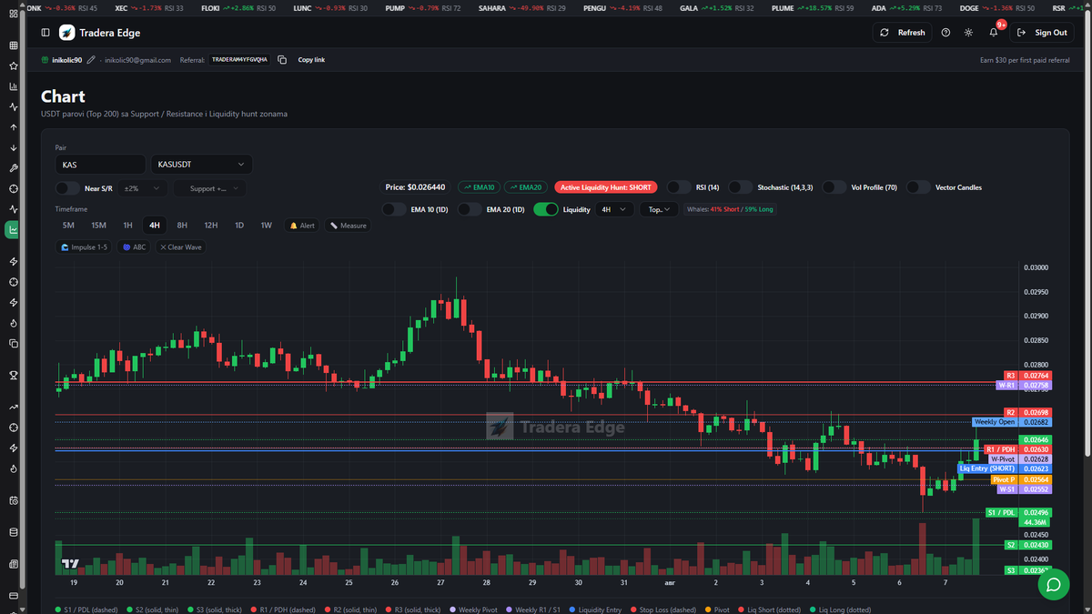Open the trending-up arrow icon in sidebar
The height and width of the screenshot is (614, 1092).
pyautogui.click(x=14, y=407)
